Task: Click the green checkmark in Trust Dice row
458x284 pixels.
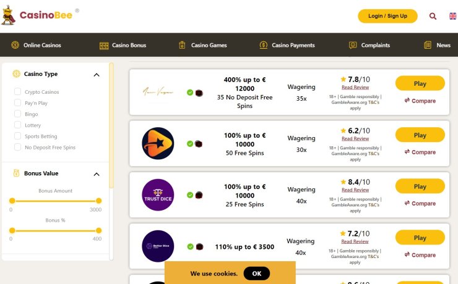Action: (x=190, y=195)
